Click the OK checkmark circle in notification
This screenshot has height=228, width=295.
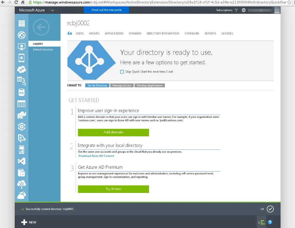(x=270, y=209)
